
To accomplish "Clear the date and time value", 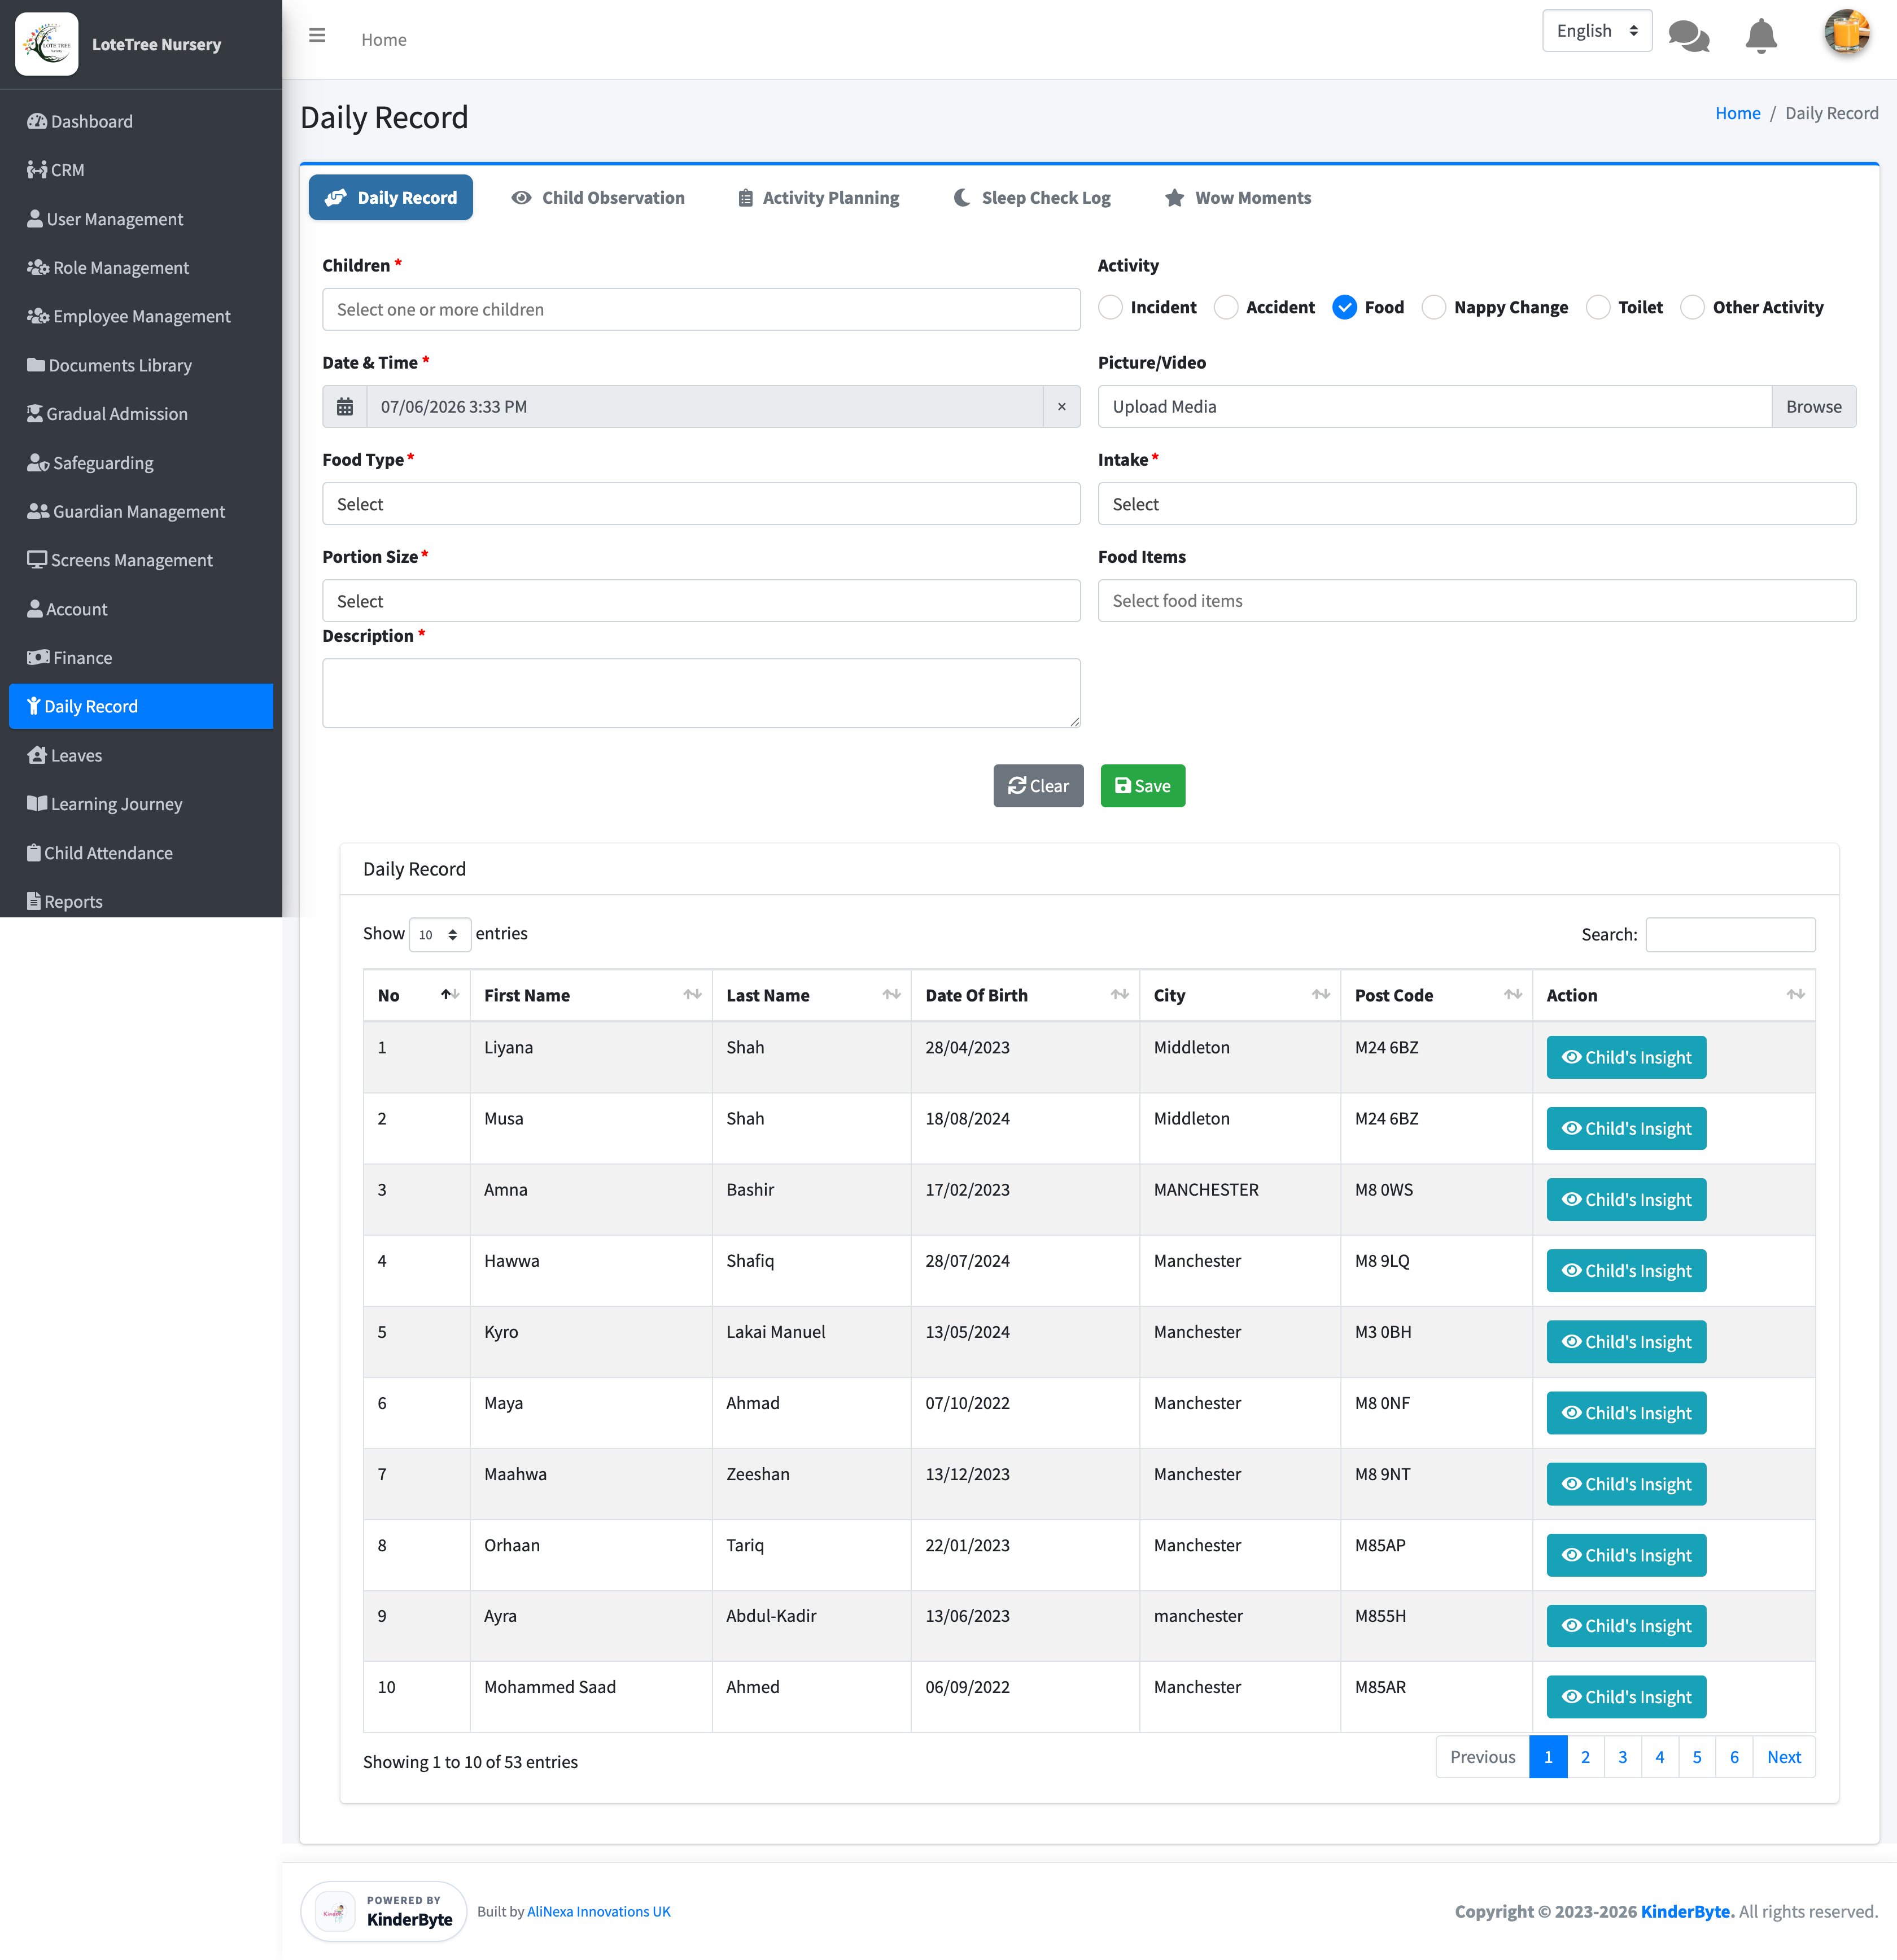I will tap(1061, 407).
